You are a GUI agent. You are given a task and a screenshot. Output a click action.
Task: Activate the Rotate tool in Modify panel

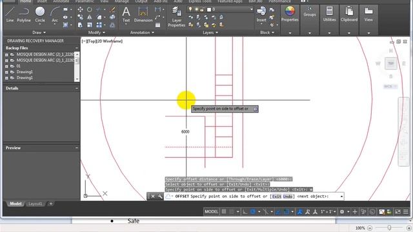[x=90, y=10]
